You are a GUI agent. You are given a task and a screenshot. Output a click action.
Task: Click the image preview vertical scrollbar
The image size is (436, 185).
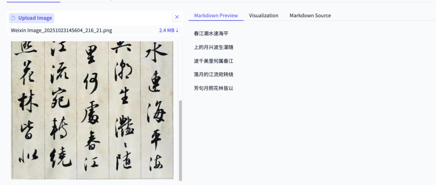pos(180,140)
